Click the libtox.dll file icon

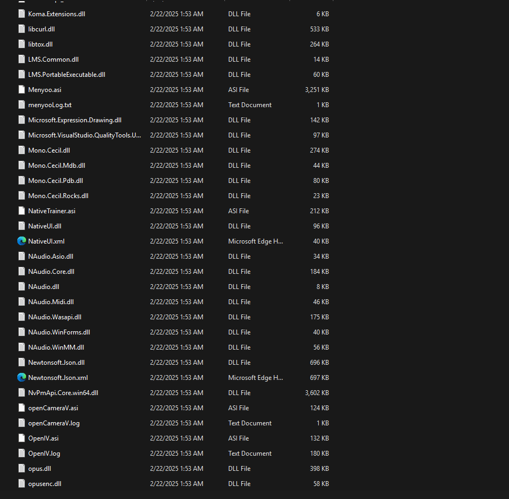(22, 44)
